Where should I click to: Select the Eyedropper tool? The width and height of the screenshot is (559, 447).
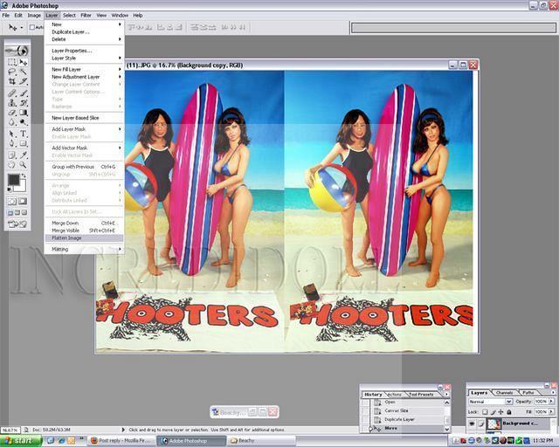click(x=24, y=155)
